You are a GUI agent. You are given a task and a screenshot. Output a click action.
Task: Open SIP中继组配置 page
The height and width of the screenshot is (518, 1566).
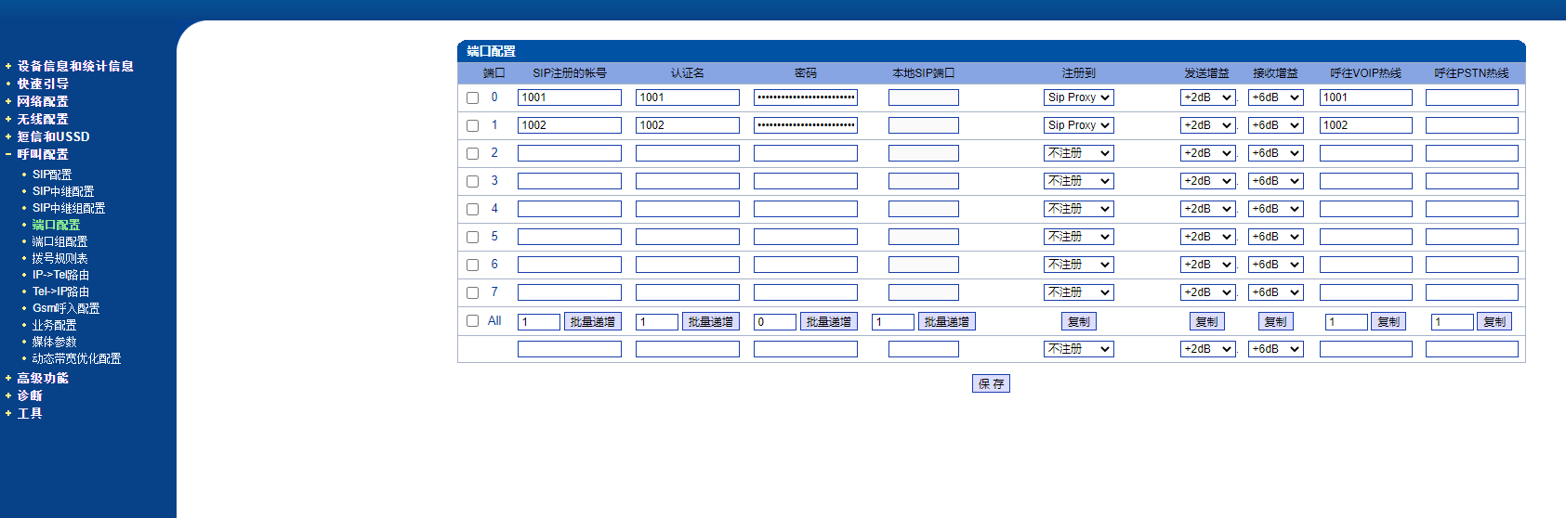(x=69, y=208)
